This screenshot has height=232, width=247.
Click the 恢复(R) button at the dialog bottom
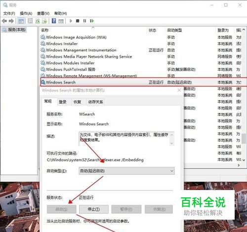pyautogui.click(x=159, y=209)
